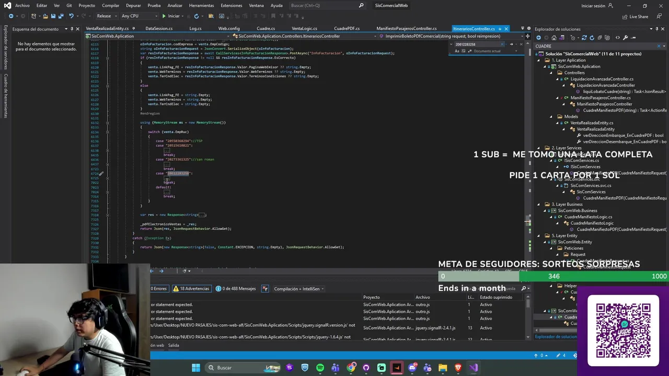The height and width of the screenshot is (376, 669).
Task: Click the Buscar (Ctrl+Q) search box
Action: (327, 5)
